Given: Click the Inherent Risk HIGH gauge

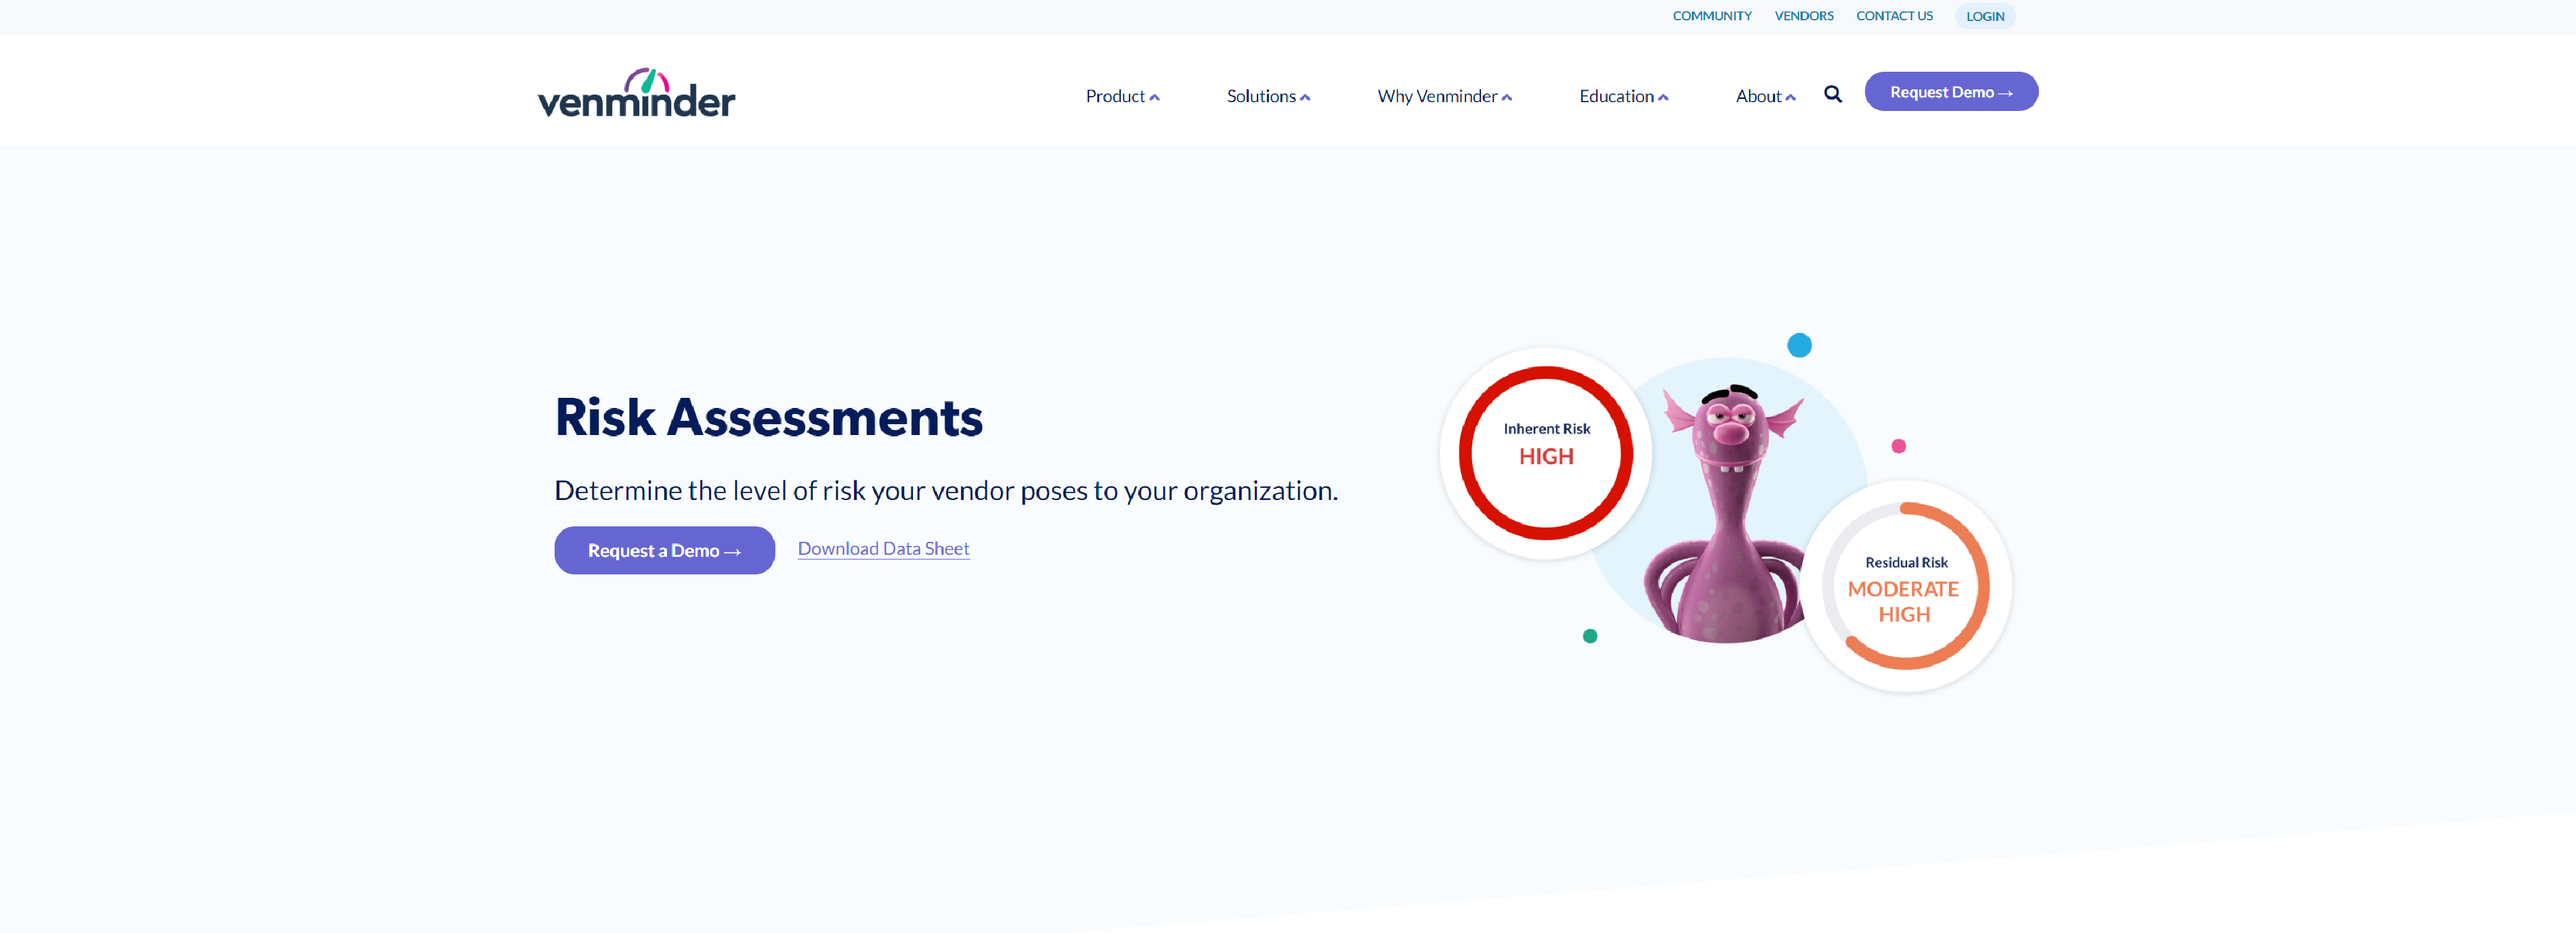Looking at the screenshot, I should coord(1545,453).
